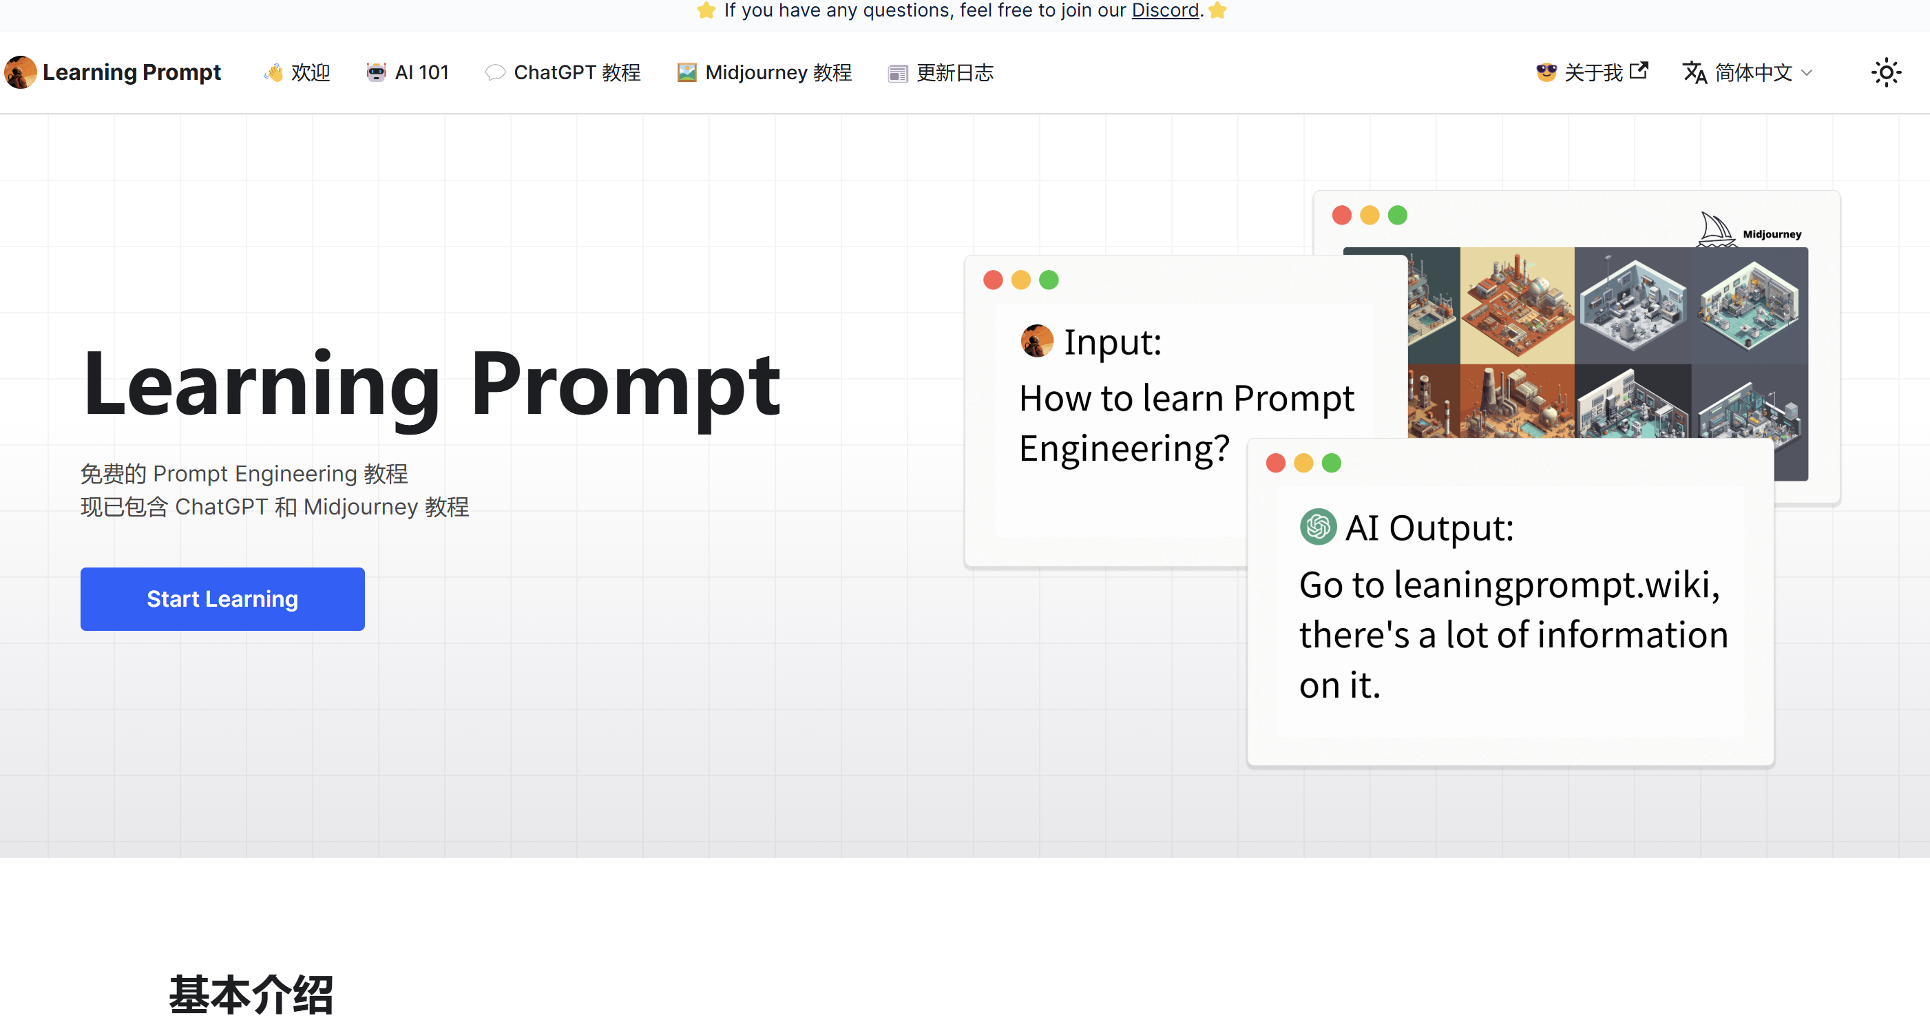Click the speech bubble icon beside ChatGPT 教程

click(495, 72)
